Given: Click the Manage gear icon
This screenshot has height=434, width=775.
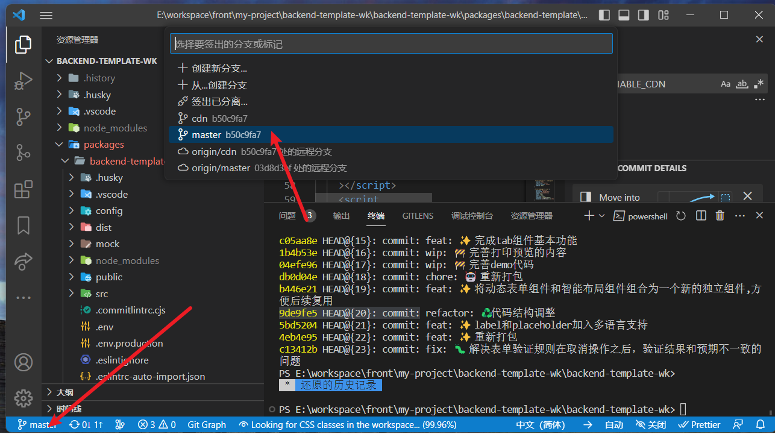Looking at the screenshot, I should tap(23, 398).
